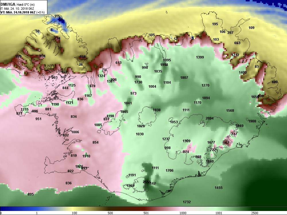Click the map value '1994'
The width and height of the screenshot is (287, 215).
[164, 64]
